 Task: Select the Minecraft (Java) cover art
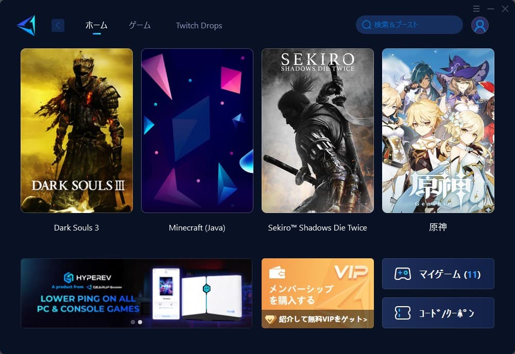197,131
